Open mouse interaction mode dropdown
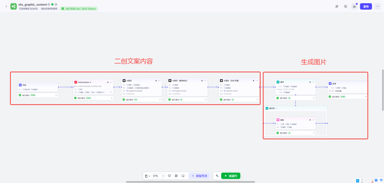The height and width of the screenshot is (183, 384). [x=148, y=176]
